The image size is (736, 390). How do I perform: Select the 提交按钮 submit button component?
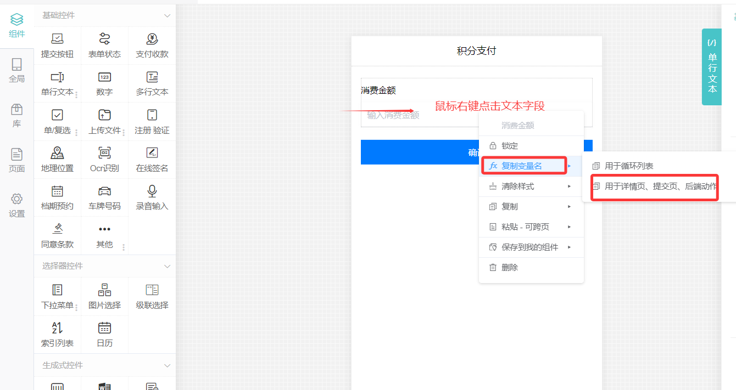point(57,45)
